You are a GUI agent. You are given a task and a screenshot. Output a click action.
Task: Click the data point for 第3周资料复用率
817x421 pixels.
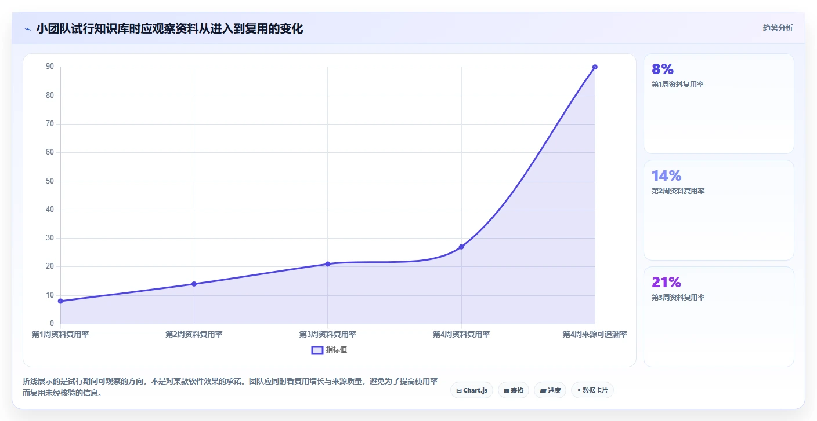[327, 264]
